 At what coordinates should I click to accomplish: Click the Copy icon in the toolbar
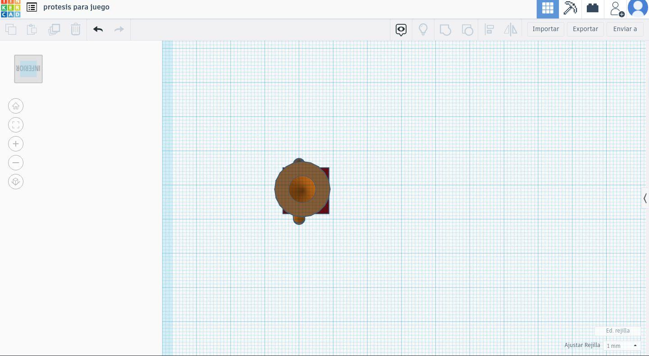(11, 29)
